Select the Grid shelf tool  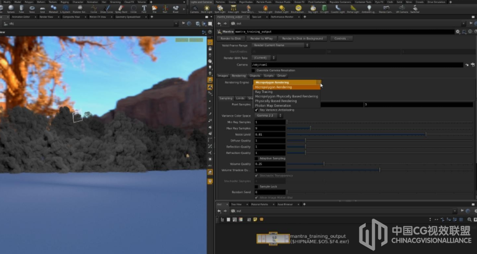pyautogui.click(x=43, y=9)
